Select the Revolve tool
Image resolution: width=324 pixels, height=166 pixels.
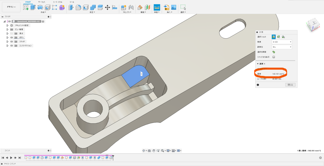pos(40,8)
